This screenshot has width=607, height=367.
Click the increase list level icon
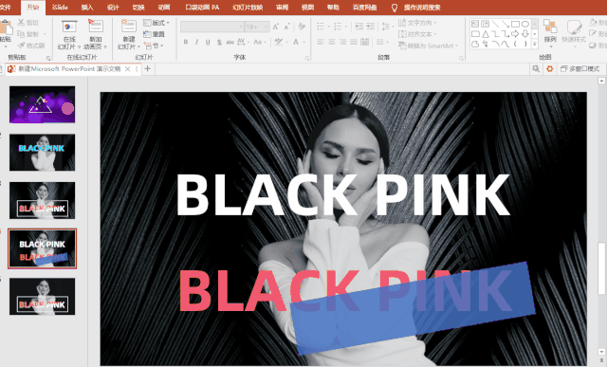pos(371,27)
